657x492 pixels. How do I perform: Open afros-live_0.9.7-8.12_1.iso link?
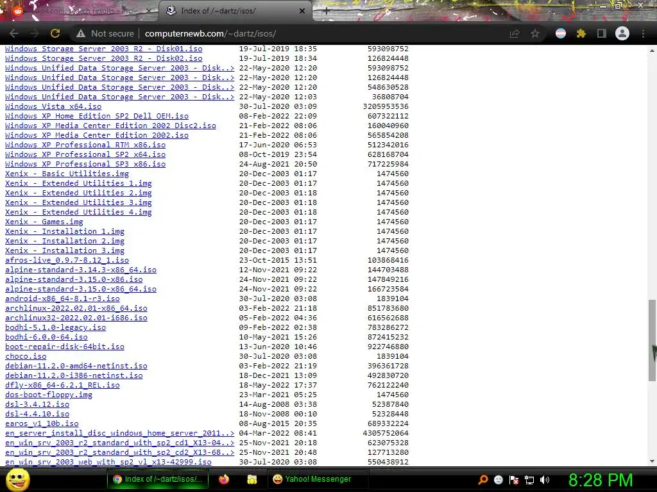pos(67,260)
